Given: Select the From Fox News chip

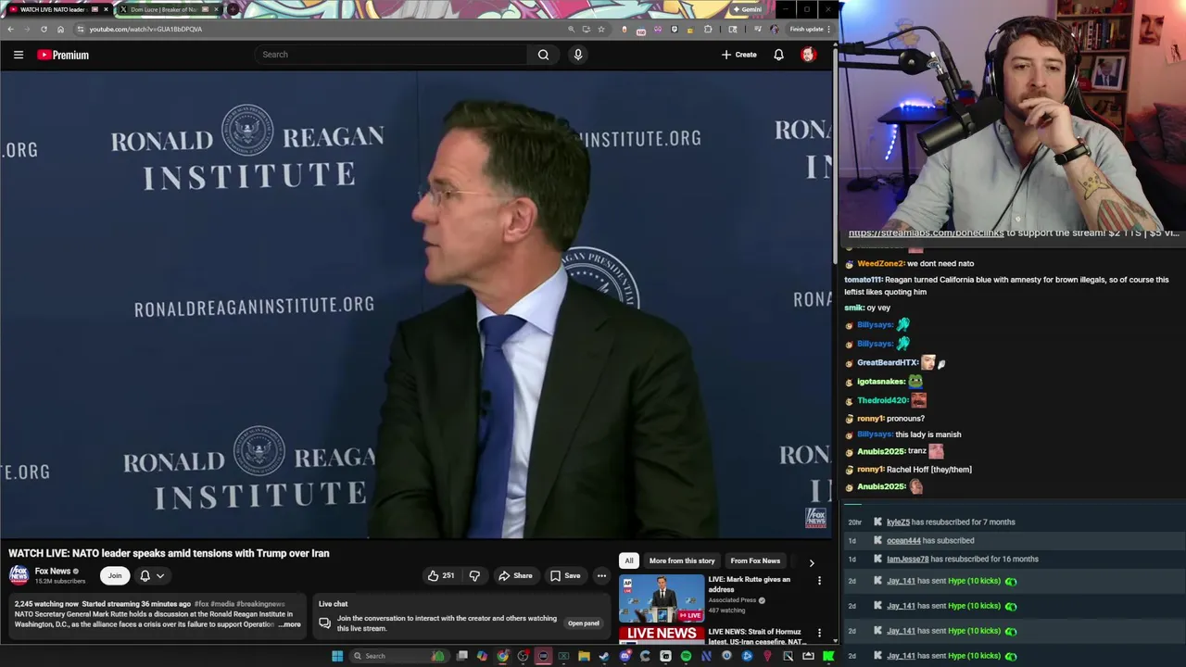Looking at the screenshot, I should [755, 560].
